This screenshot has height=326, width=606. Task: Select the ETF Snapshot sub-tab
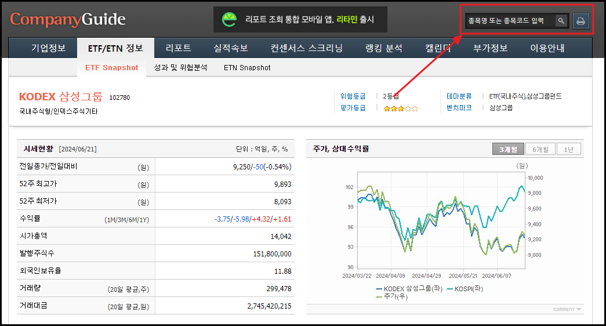point(112,68)
